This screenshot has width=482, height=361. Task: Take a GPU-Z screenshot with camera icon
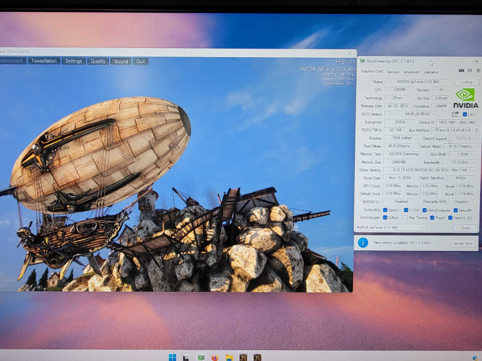coord(461,70)
